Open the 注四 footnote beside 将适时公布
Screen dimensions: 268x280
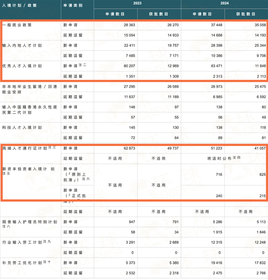point(237,157)
